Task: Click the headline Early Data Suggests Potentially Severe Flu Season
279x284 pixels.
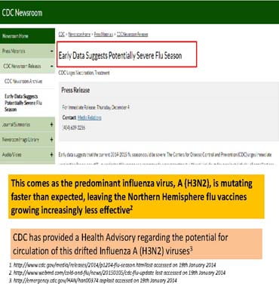Action: (x=120, y=56)
